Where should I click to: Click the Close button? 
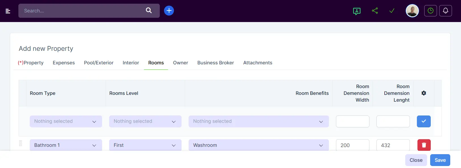tap(416, 160)
